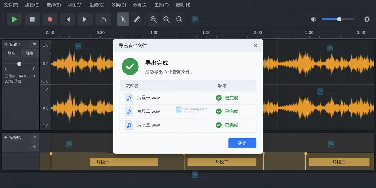The image size is (376, 188).
Task: Open the 编辑(E) menu
Action: [32, 5]
